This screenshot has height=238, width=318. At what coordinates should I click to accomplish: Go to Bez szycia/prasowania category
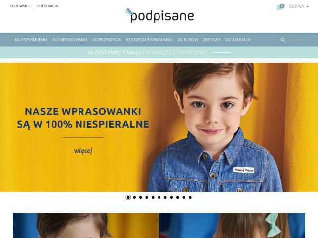(x=149, y=40)
